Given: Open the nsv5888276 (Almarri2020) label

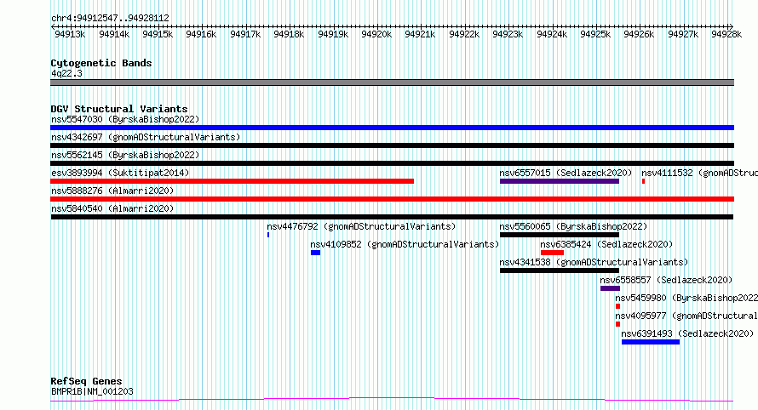Looking at the screenshot, I should 112,191.
